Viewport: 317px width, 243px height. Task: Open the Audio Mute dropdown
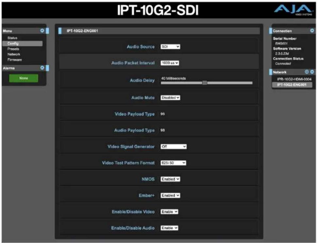coord(170,98)
